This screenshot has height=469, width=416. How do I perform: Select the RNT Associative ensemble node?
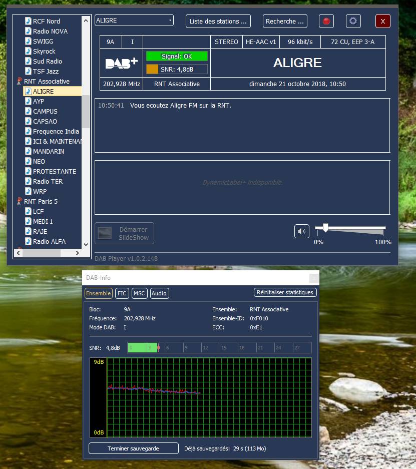47,82
